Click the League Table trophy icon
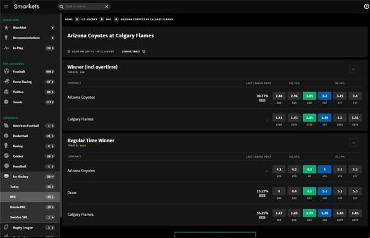 144,51
